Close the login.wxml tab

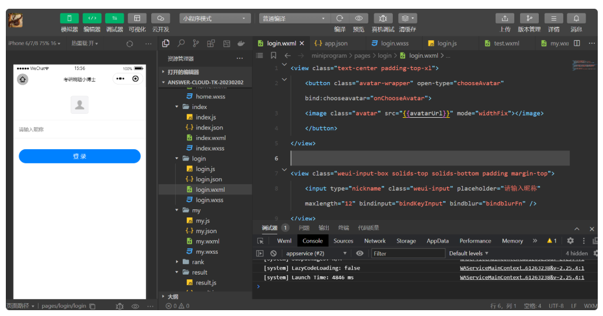tap(302, 43)
